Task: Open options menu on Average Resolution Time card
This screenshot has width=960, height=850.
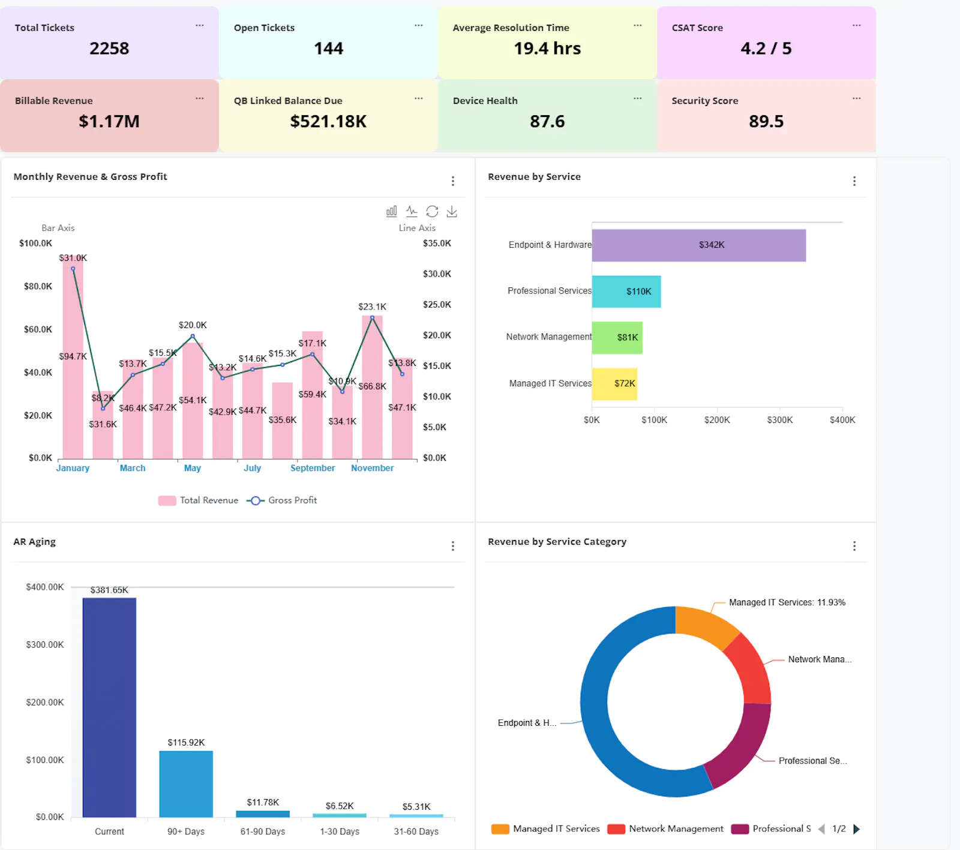Action: pos(638,26)
